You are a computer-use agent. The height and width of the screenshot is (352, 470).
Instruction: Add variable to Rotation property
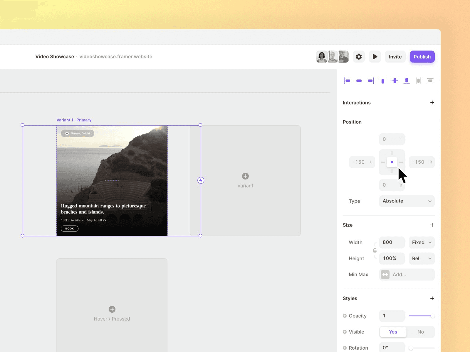(345, 348)
